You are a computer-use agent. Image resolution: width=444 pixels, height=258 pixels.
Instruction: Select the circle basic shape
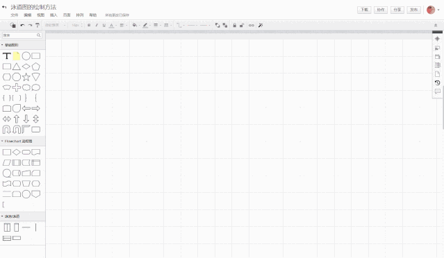pyautogui.click(x=26, y=56)
